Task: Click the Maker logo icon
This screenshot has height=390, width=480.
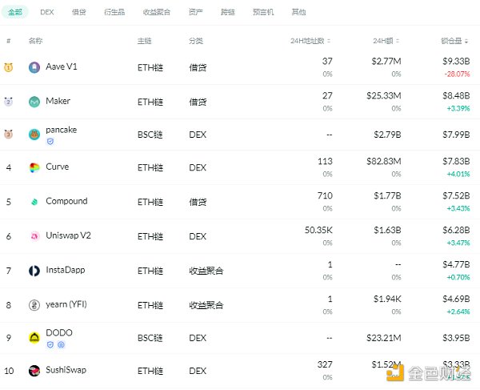Action: (34, 102)
